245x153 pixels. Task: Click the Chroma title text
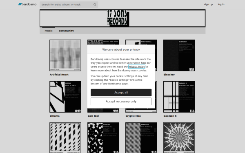(55, 116)
